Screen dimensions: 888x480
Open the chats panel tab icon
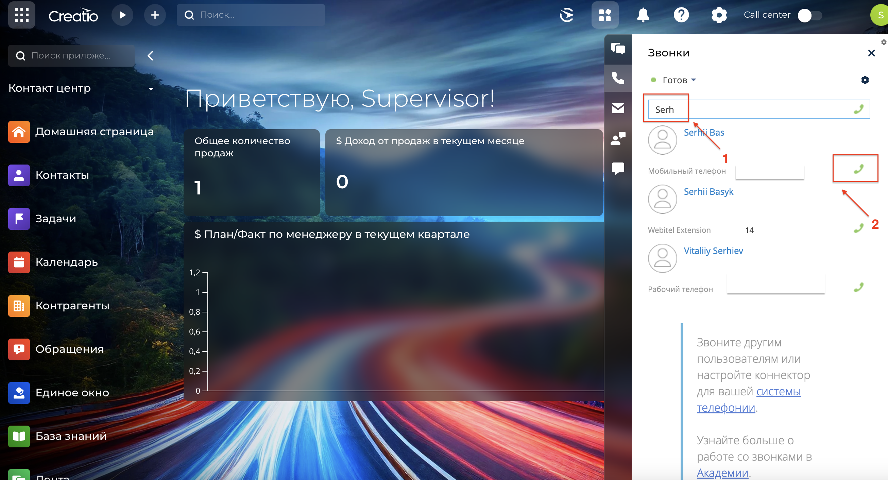click(x=618, y=49)
